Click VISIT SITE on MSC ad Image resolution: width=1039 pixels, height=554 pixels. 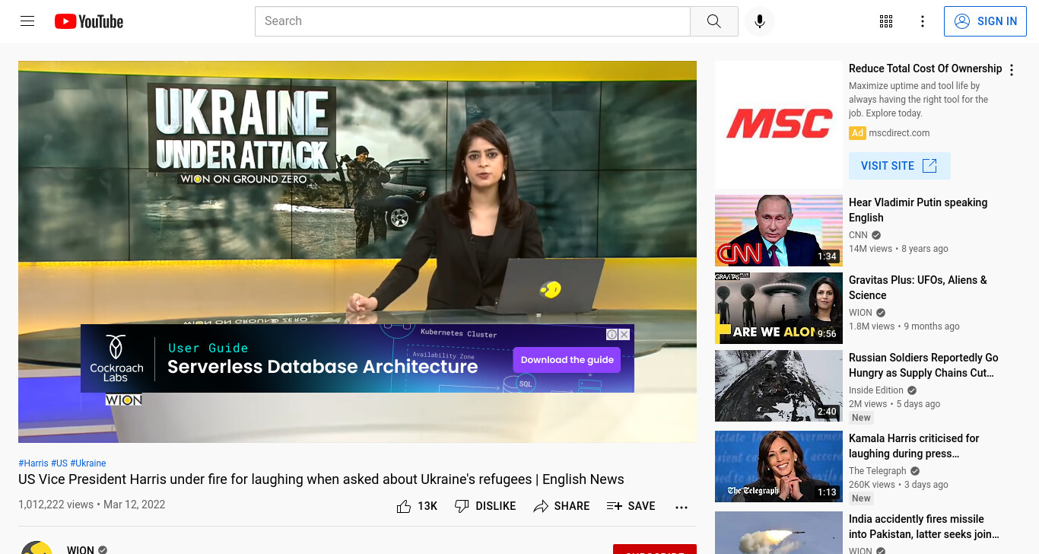899,166
